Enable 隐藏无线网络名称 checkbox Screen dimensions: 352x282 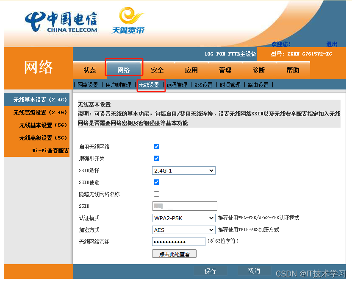[x=156, y=194]
